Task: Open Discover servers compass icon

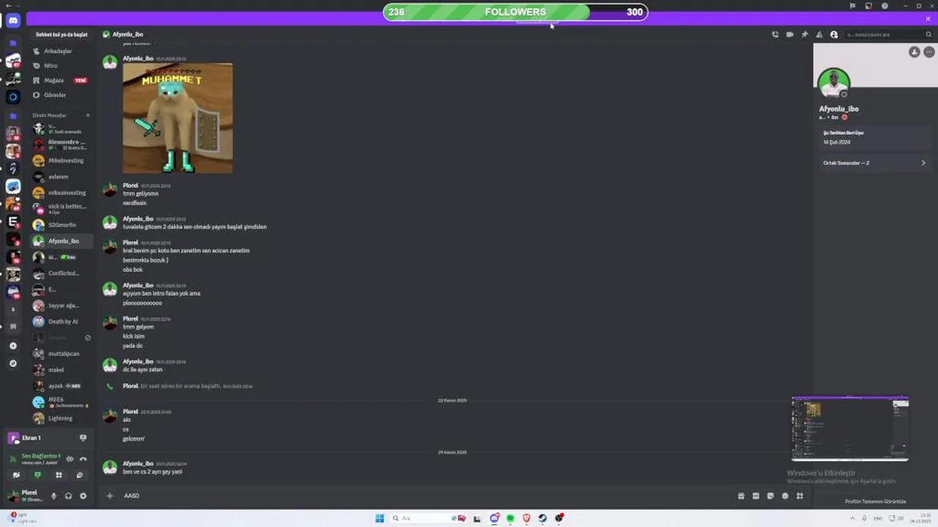Action: click(x=12, y=363)
